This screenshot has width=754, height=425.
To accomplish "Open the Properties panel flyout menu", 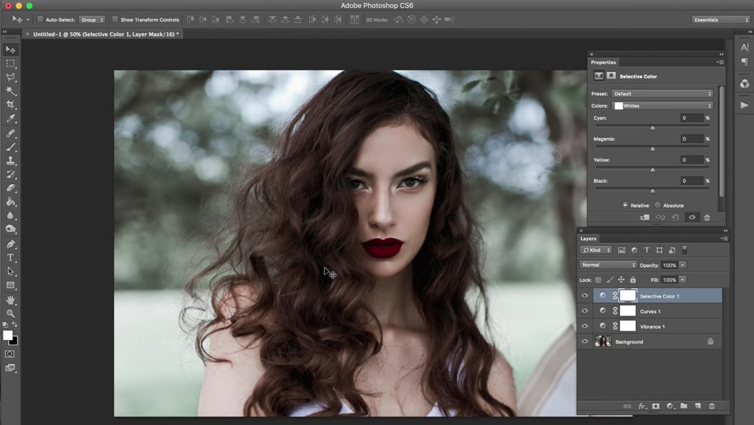I will (720, 62).
